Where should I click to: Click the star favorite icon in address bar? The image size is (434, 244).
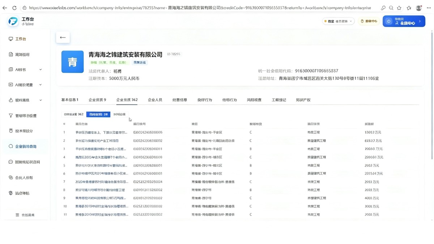pyautogui.click(x=399, y=8)
